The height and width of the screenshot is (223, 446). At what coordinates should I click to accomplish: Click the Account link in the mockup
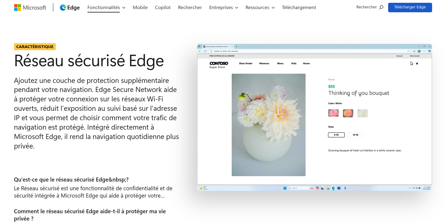coord(399,56)
